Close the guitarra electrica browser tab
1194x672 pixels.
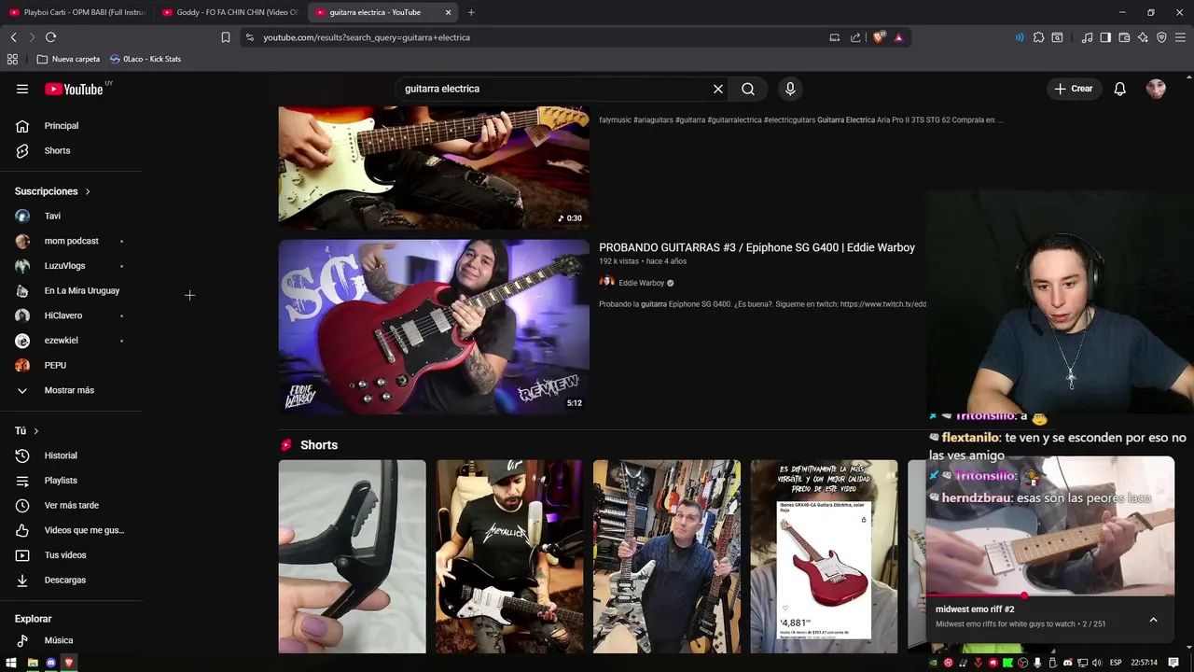coord(449,12)
